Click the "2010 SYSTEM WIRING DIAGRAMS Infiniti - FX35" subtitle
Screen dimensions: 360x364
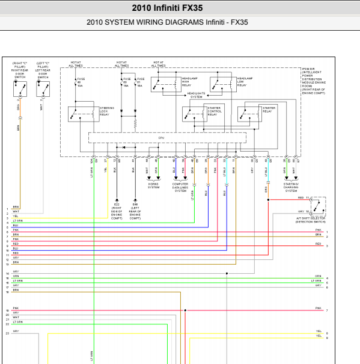coord(167,22)
